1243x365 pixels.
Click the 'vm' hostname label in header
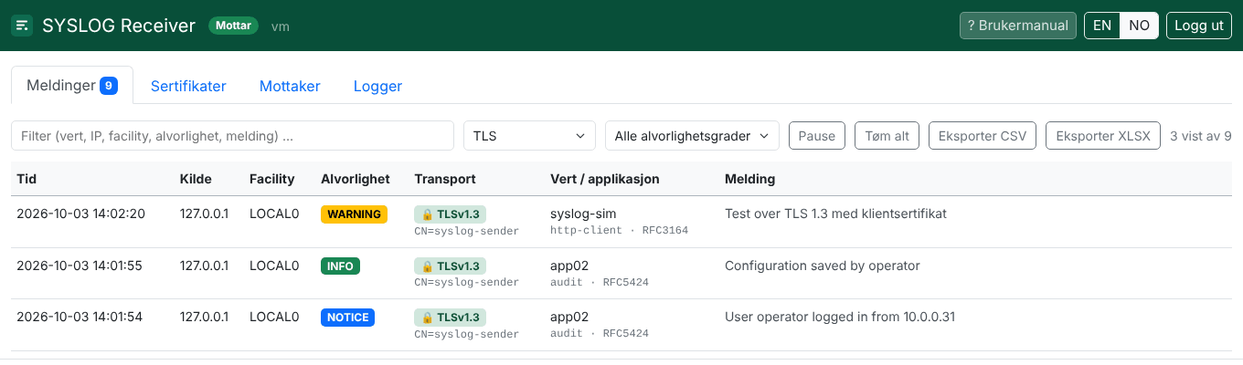[x=281, y=26]
